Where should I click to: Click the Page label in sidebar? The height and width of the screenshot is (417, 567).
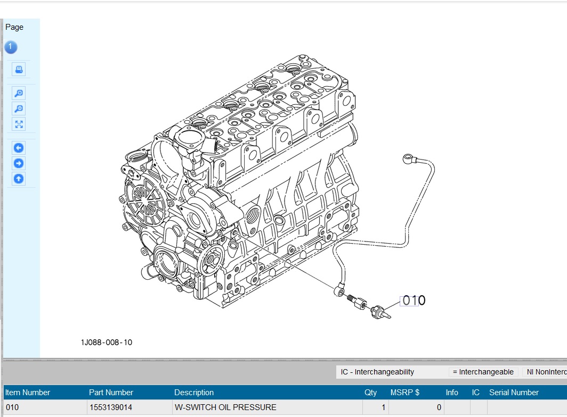(14, 27)
